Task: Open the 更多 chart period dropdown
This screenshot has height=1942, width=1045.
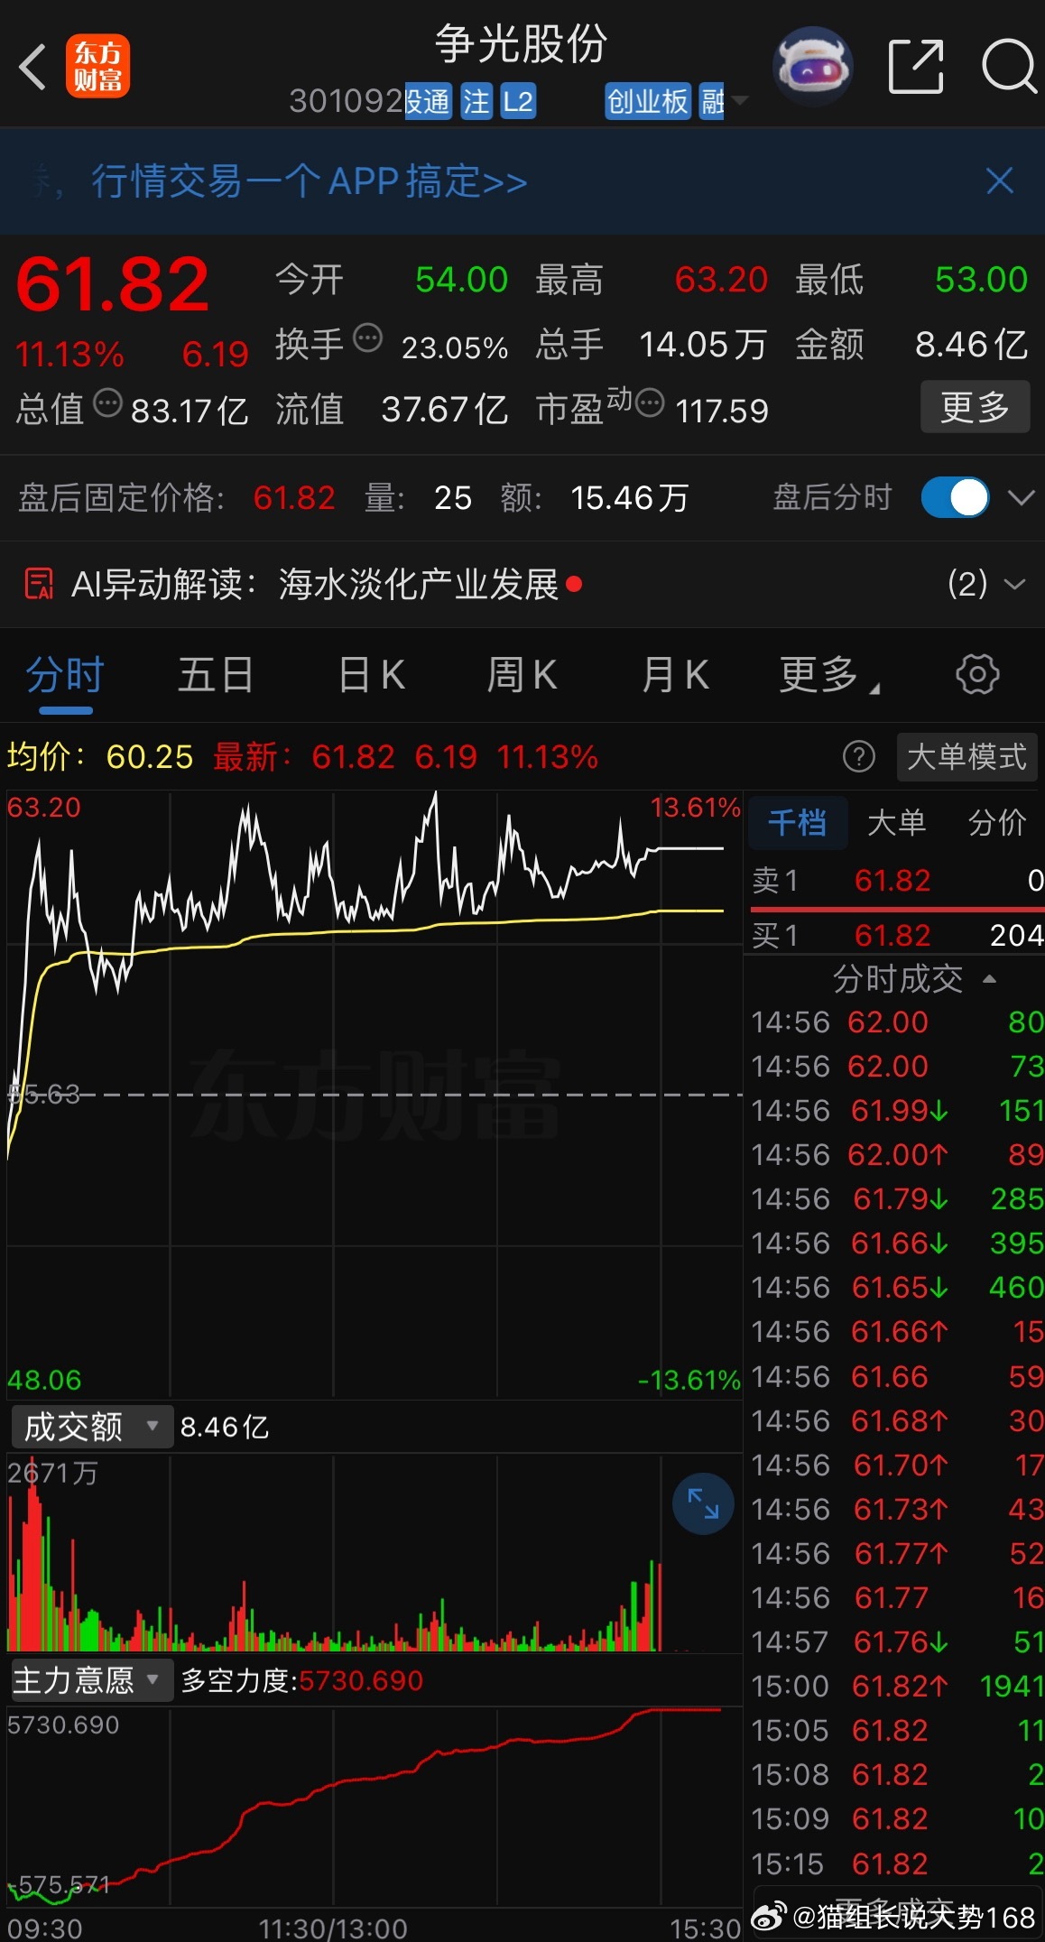Action: [828, 674]
